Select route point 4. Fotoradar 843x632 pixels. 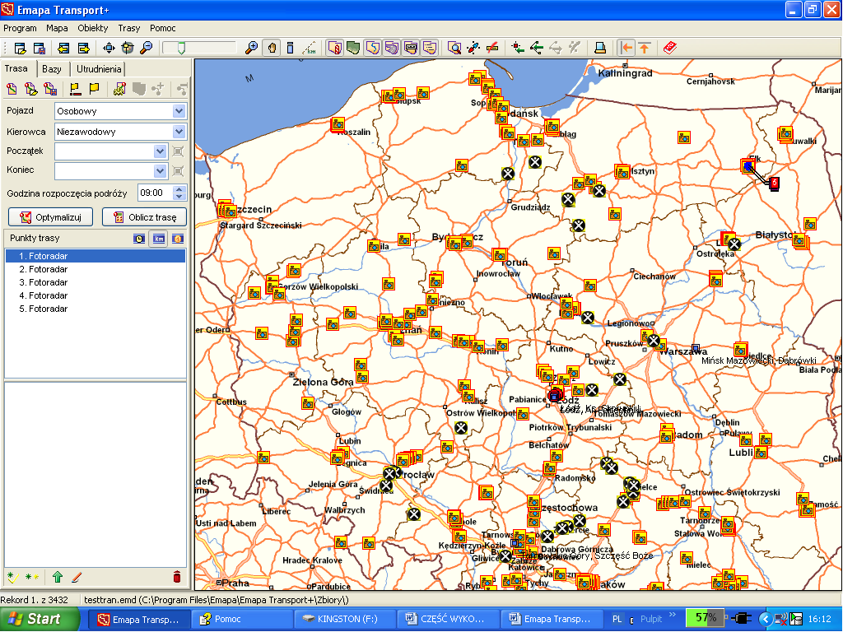coord(95,295)
